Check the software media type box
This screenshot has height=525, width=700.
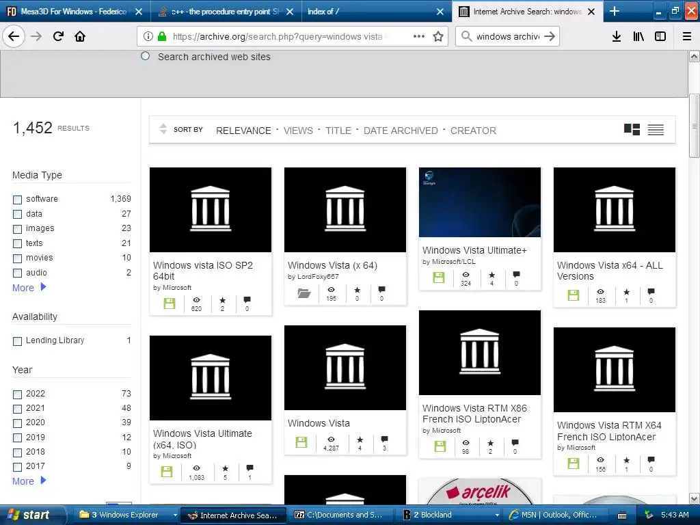pos(17,200)
